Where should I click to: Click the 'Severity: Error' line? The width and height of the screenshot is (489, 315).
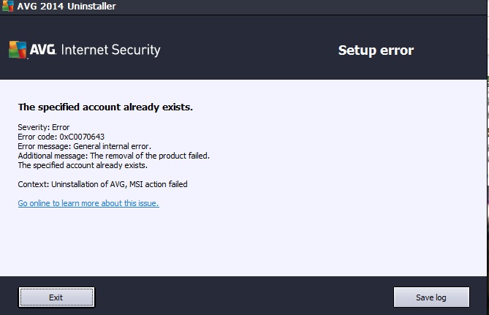[x=44, y=127]
